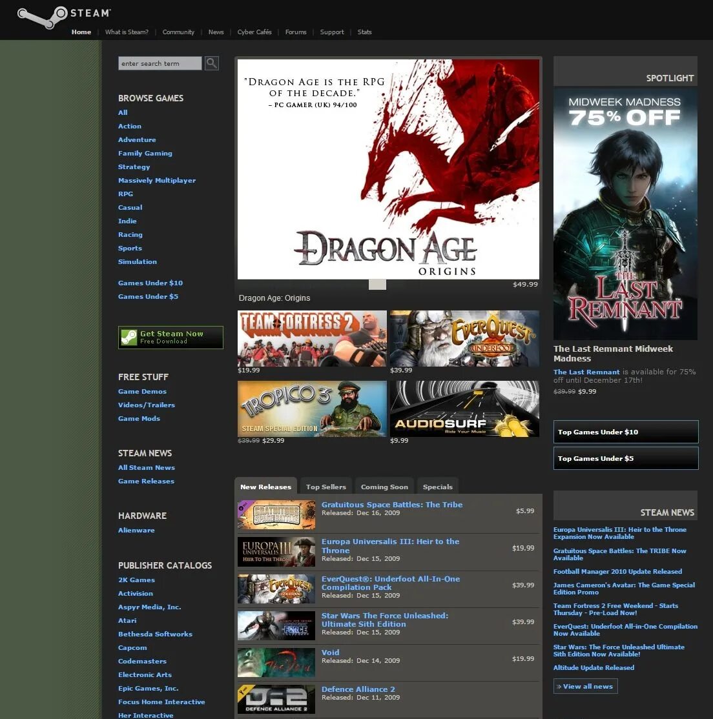Open Alienware hardware link
Screen dimensions: 713x719
click(136, 530)
